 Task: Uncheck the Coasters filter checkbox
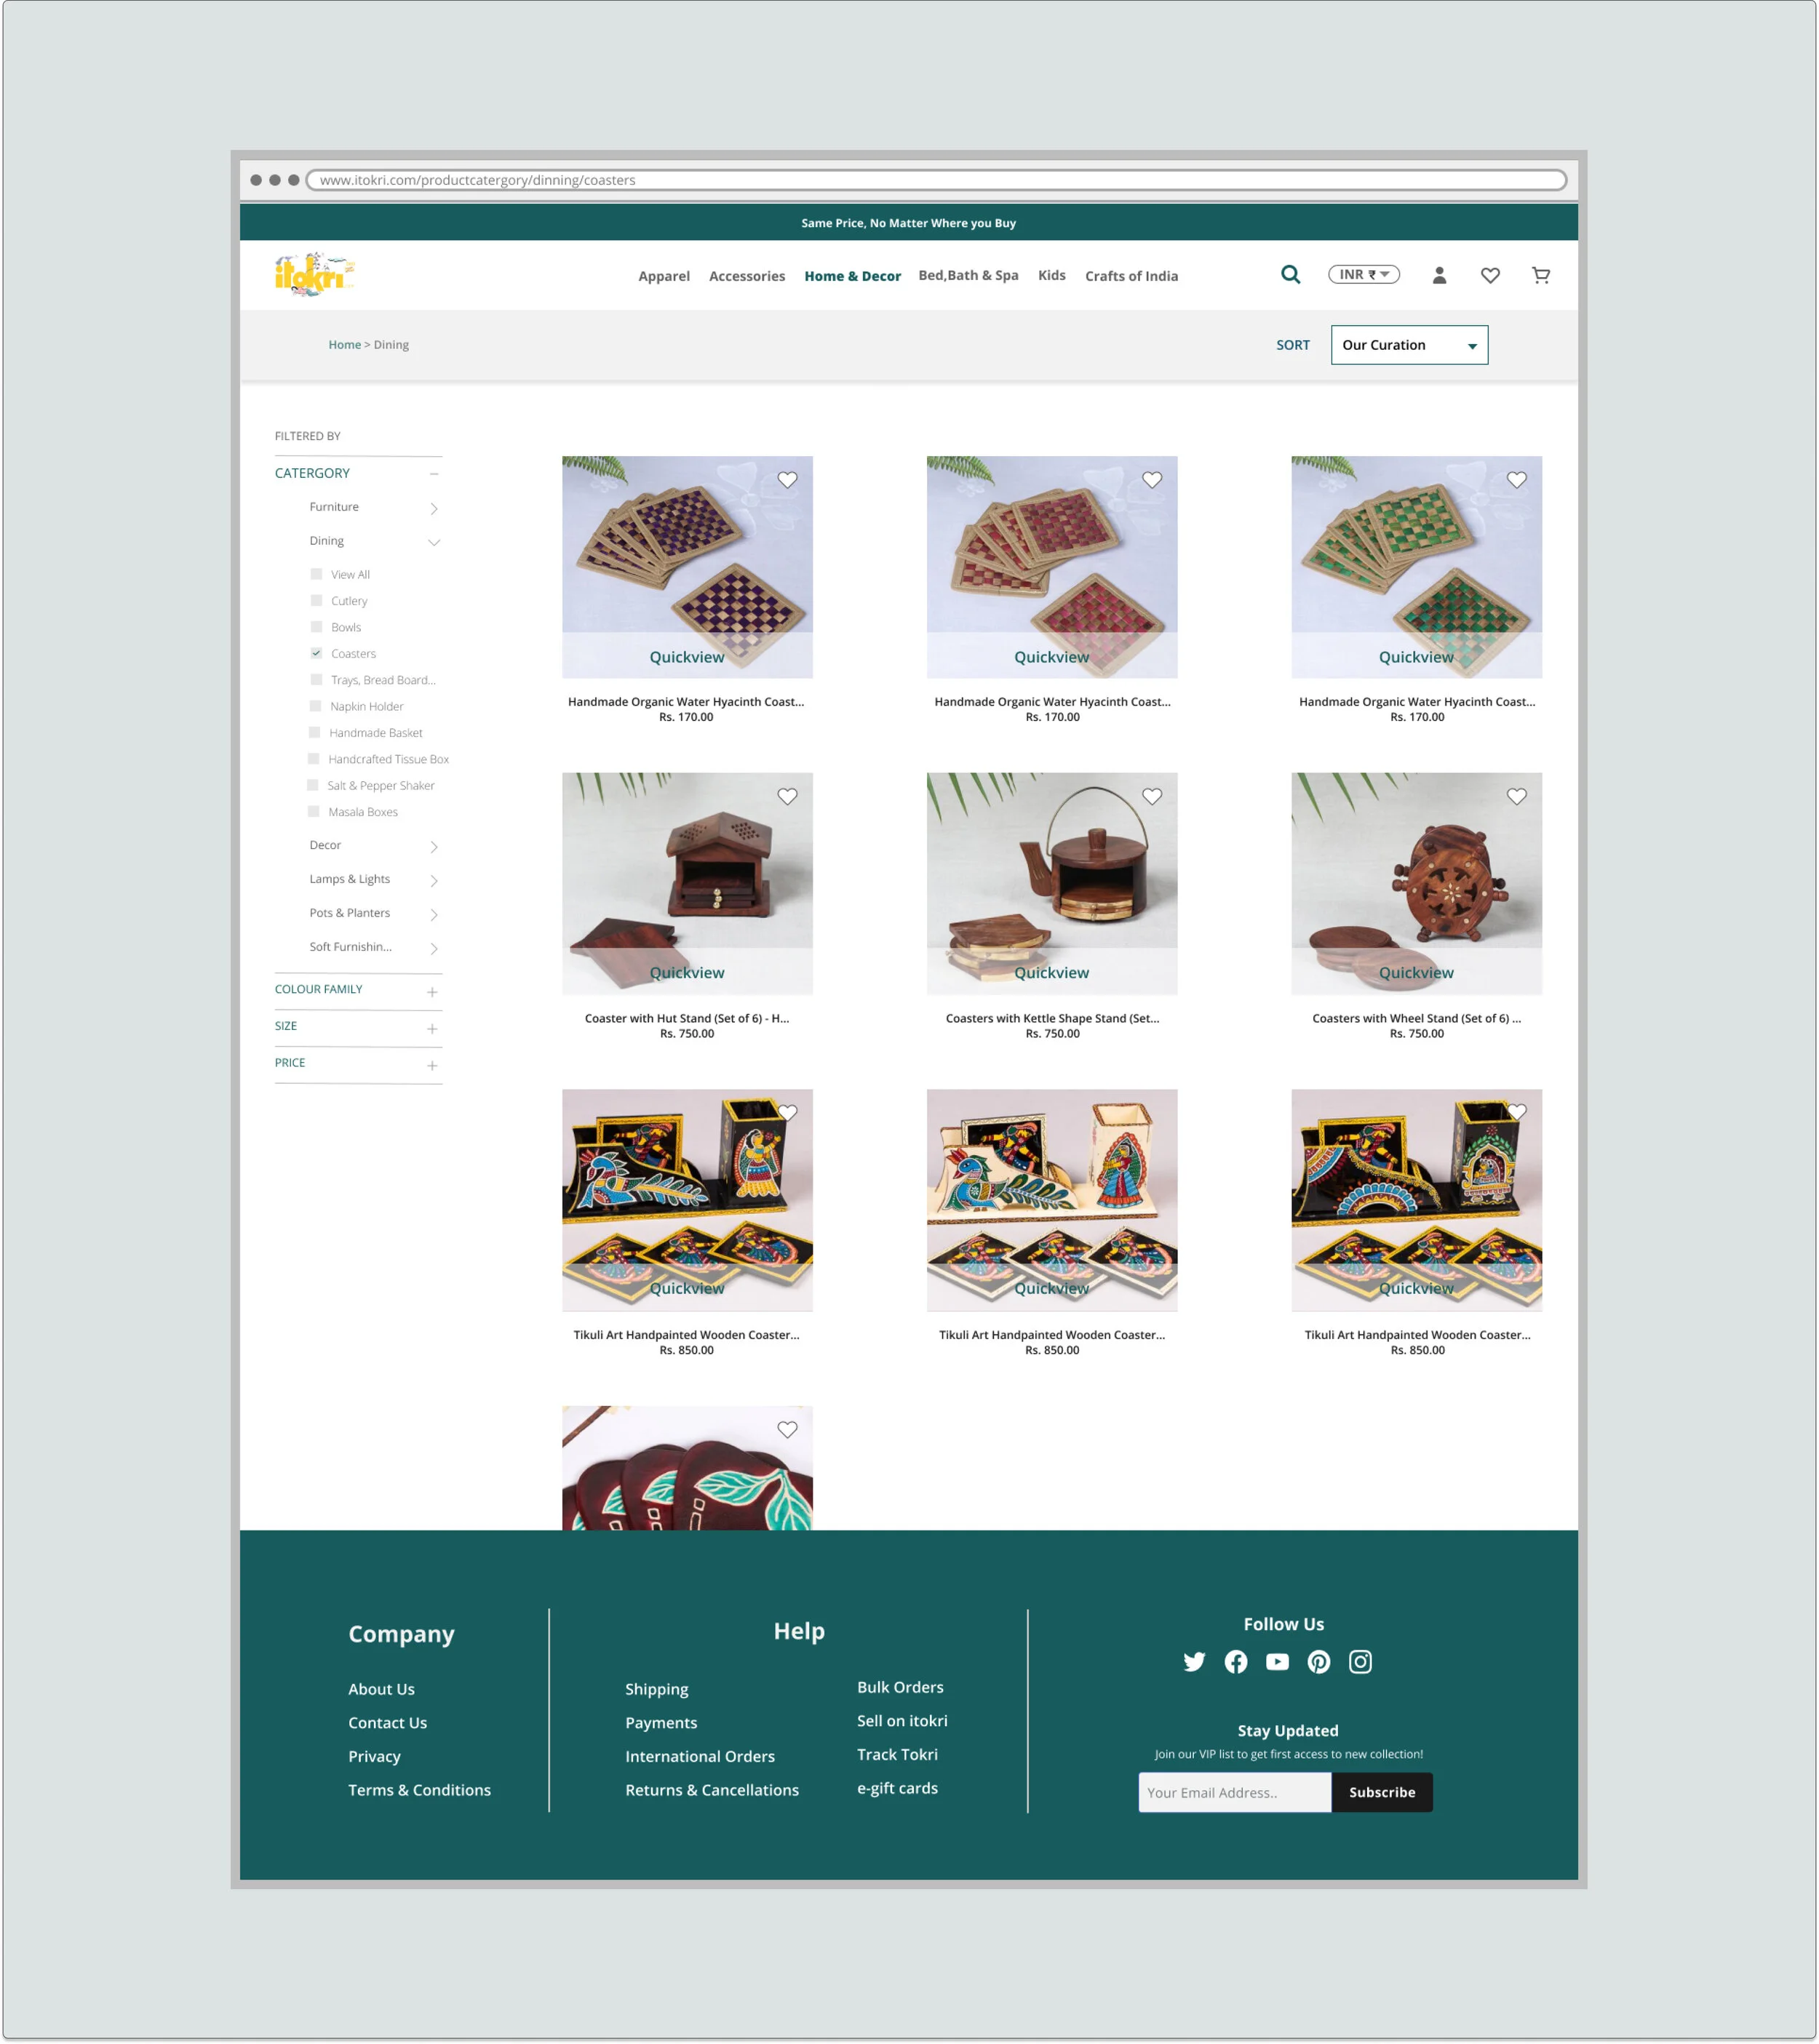click(x=316, y=653)
